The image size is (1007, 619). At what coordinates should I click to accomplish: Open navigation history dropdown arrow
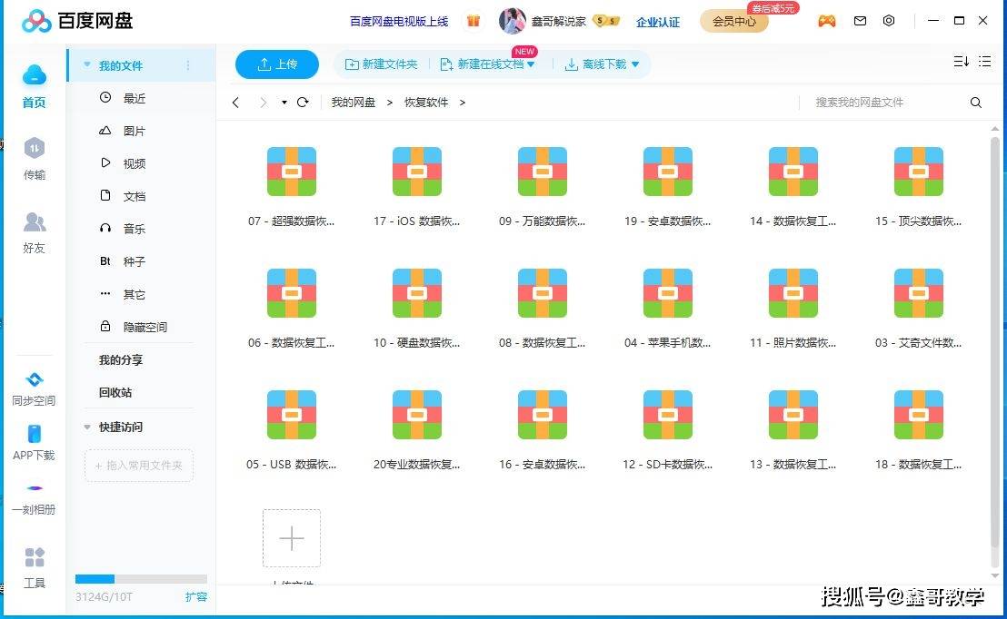pyautogui.click(x=284, y=103)
